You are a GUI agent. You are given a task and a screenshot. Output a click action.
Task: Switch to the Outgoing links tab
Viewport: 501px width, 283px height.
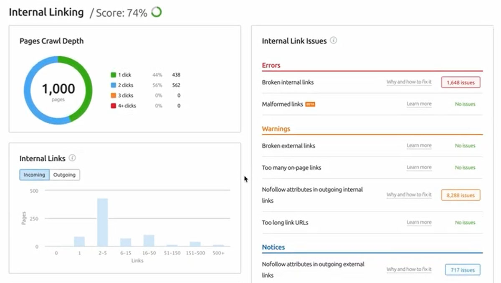pyautogui.click(x=64, y=175)
